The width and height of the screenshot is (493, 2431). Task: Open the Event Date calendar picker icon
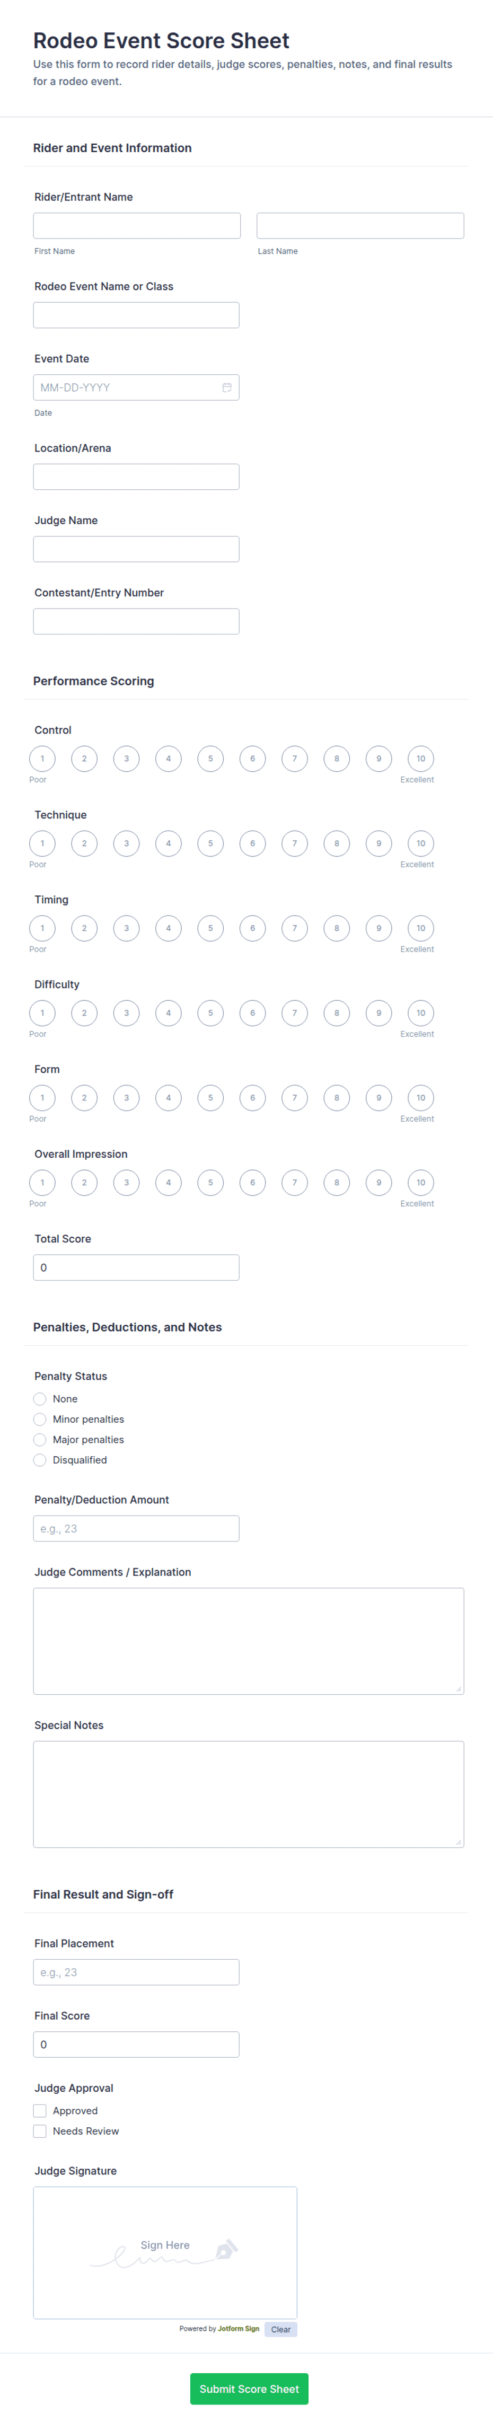[227, 387]
